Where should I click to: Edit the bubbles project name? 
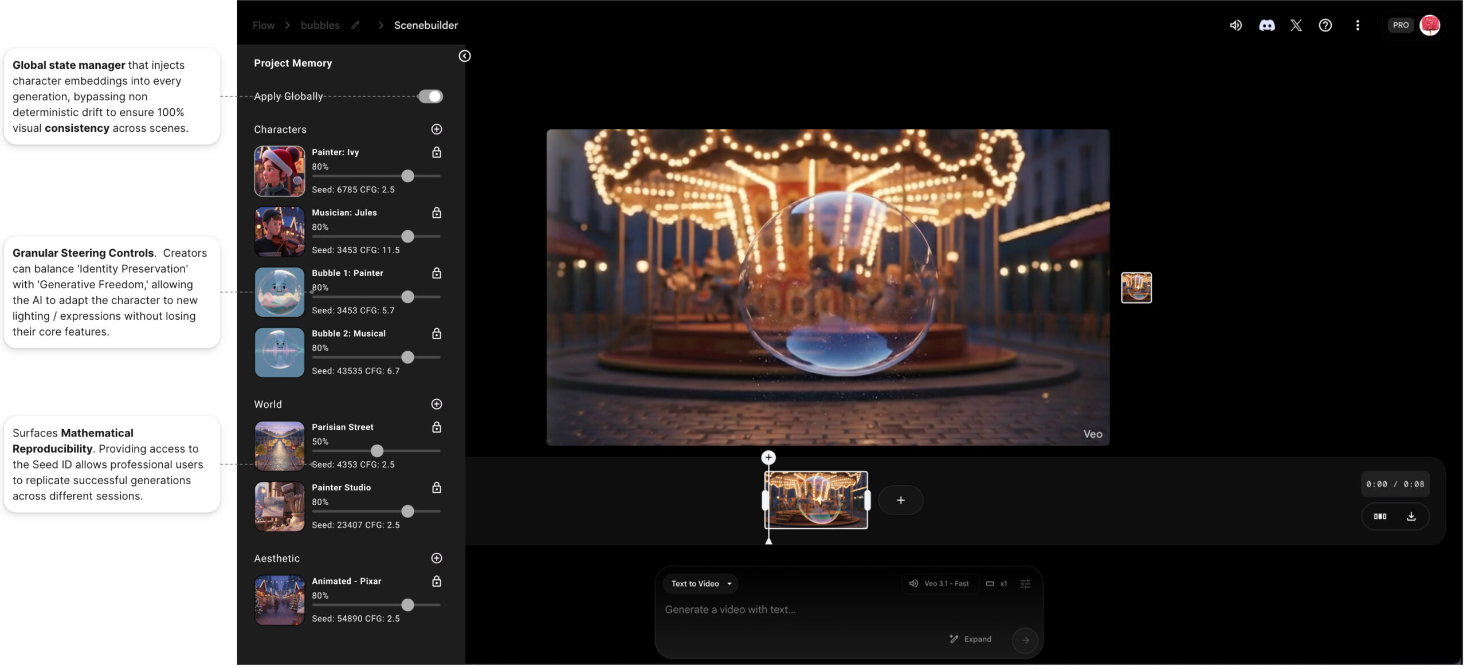pyautogui.click(x=355, y=25)
